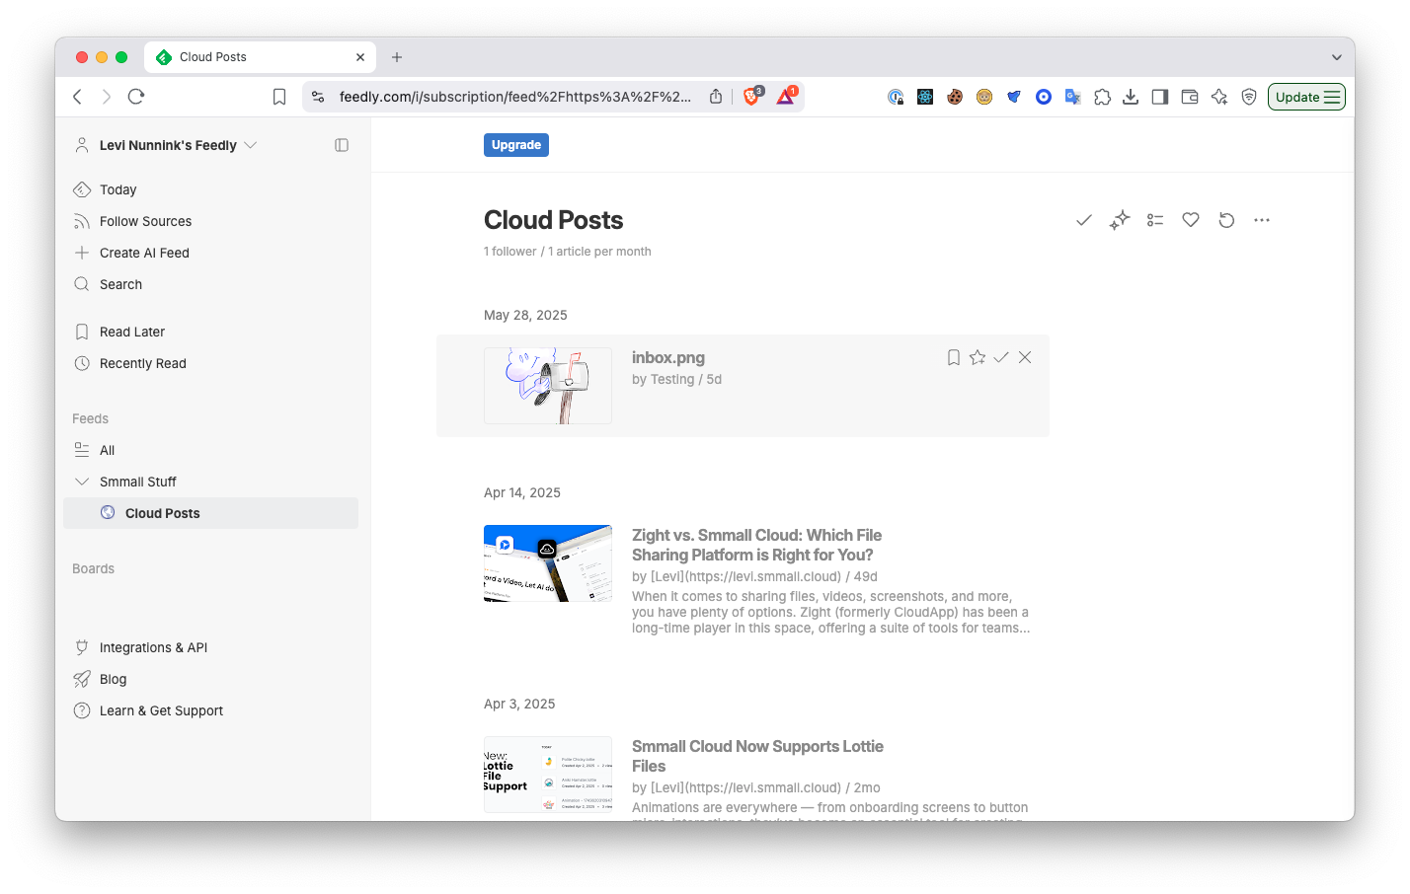Hide the inbox.png article with X

point(1025,357)
